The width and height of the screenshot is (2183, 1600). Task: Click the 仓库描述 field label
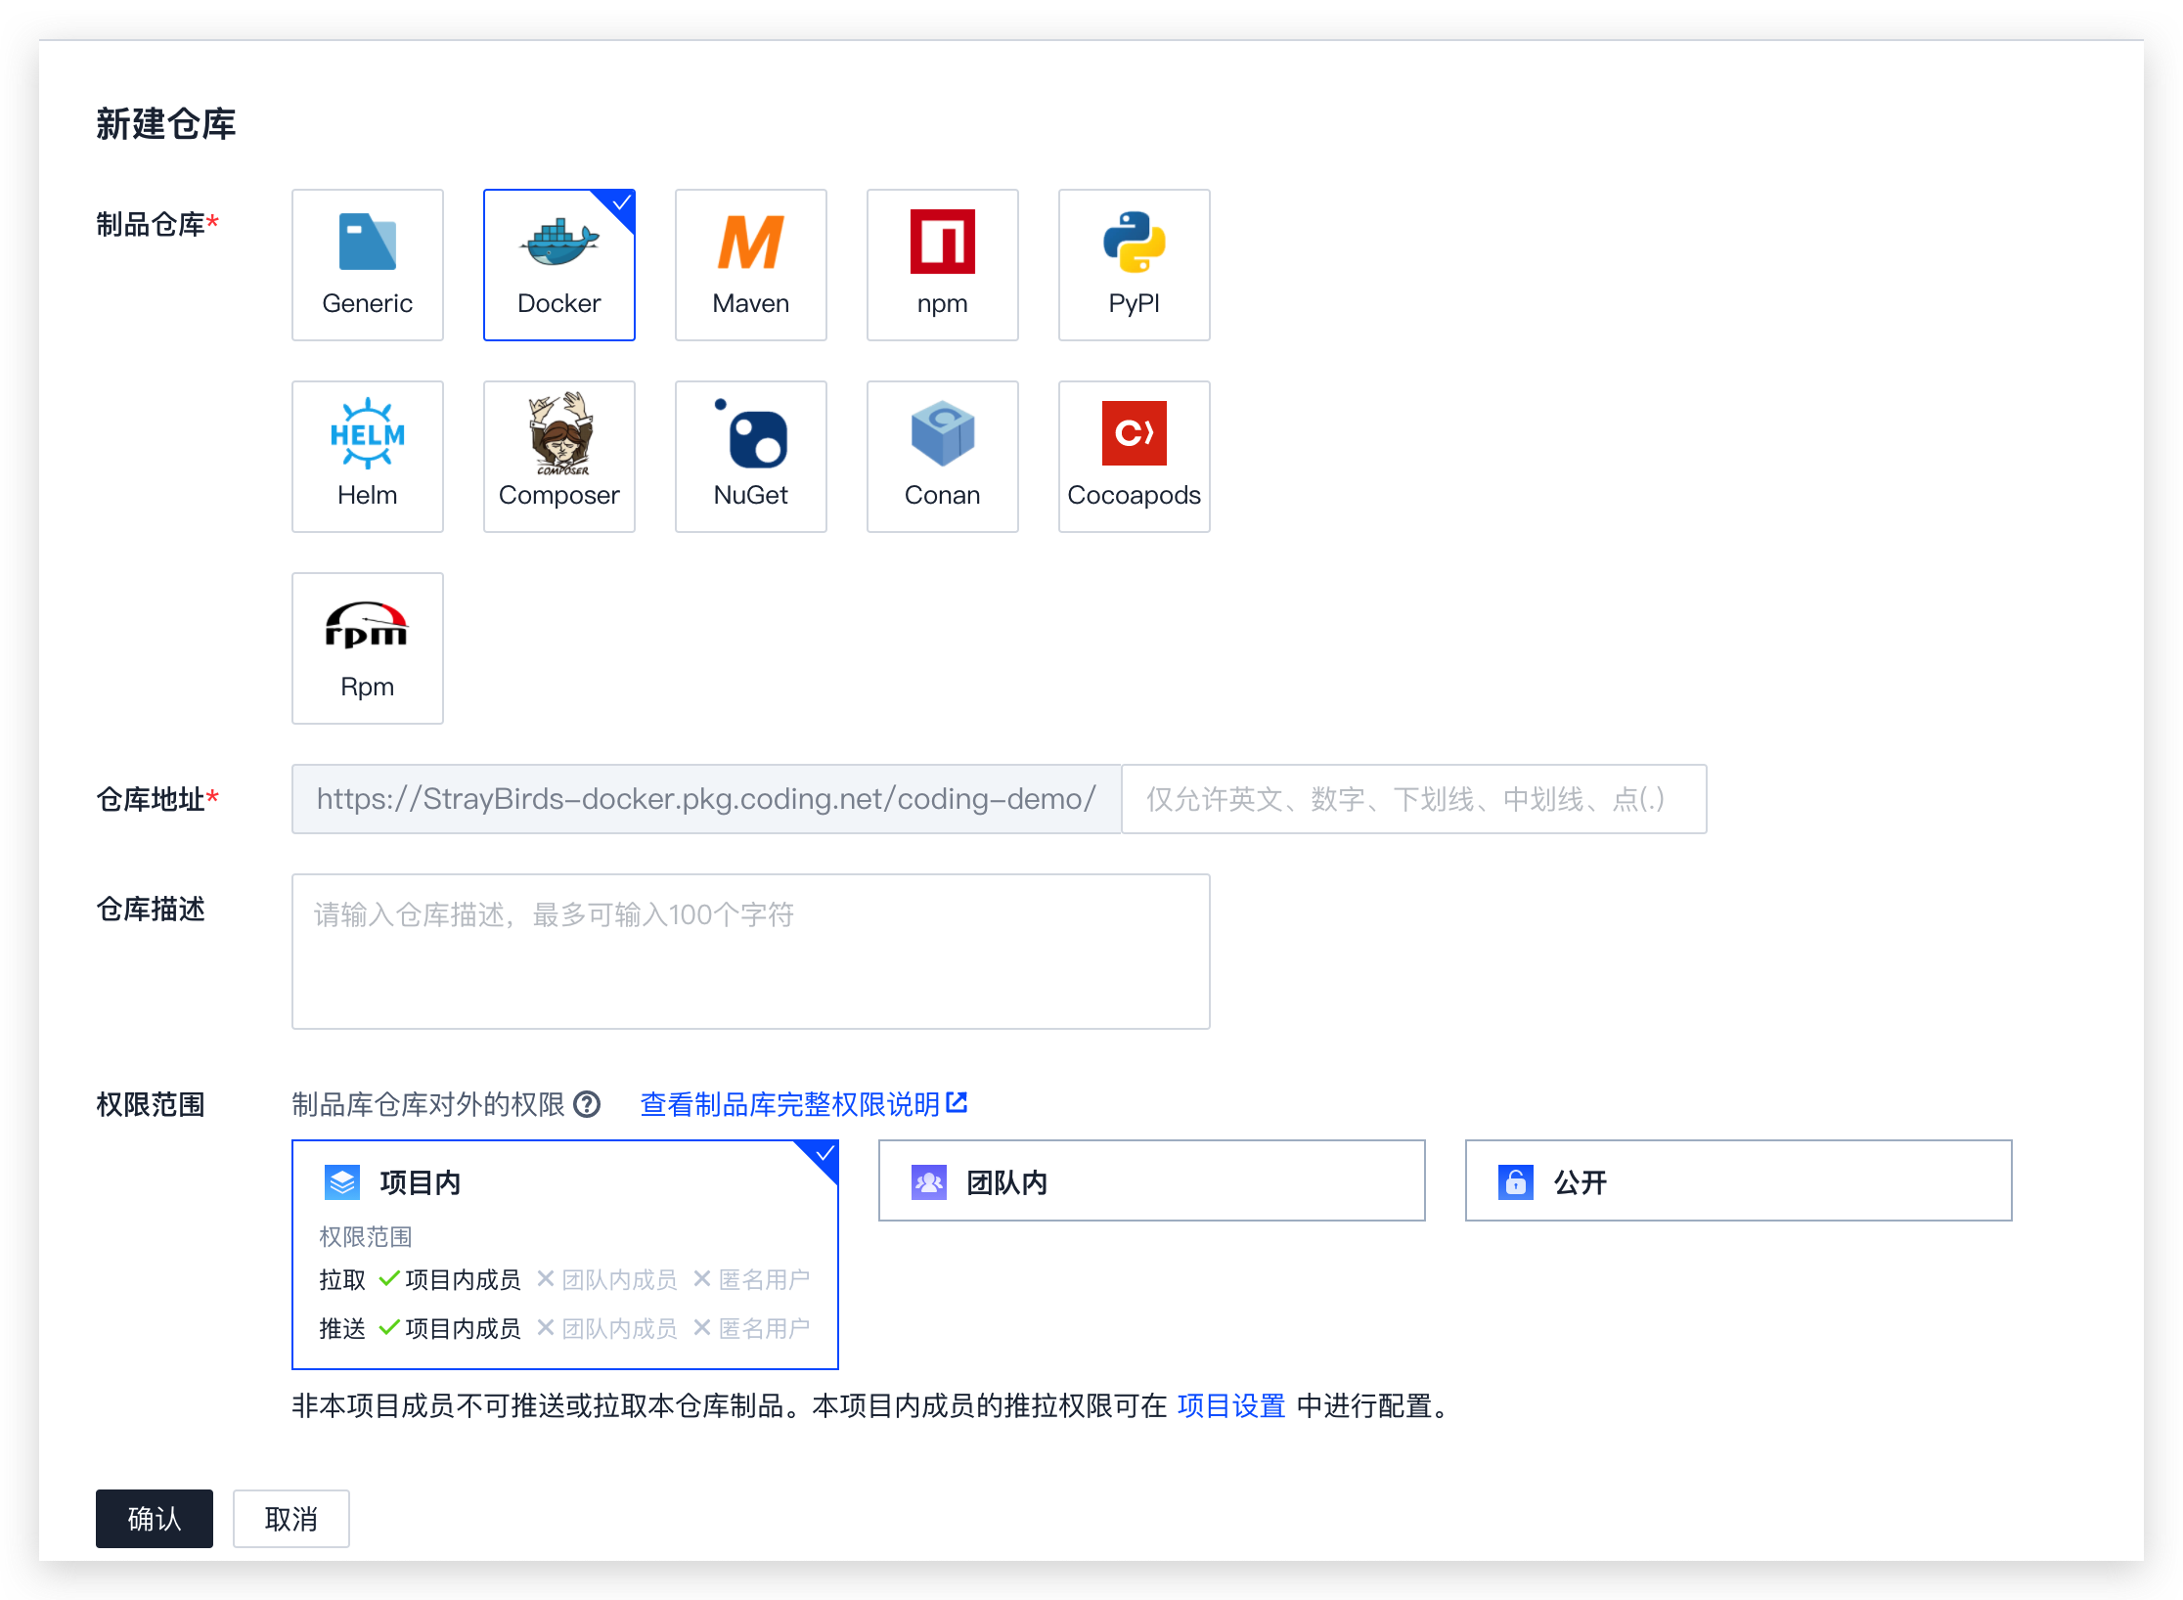coord(150,910)
